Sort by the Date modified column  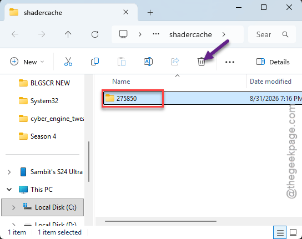click(270, 82)
